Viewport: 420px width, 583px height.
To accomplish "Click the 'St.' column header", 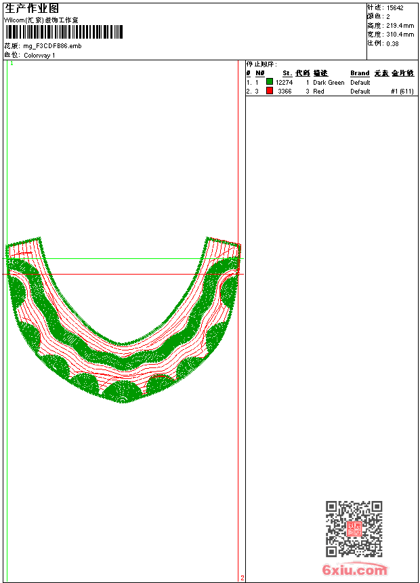I will 287,73.
